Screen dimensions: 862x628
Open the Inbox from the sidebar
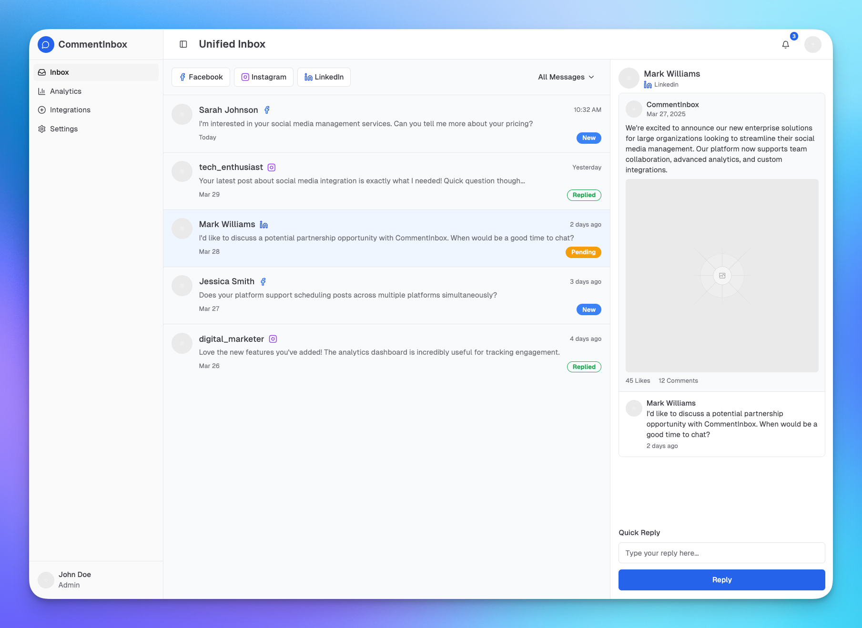pyautogui.click(x=59, y=72)
